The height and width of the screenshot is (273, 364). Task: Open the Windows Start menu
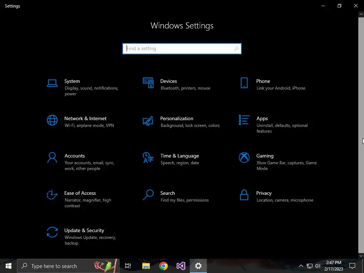tap(9, 266)
